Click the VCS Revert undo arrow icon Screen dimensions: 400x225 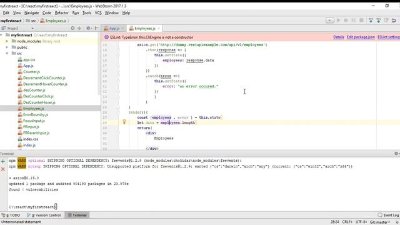[394, 20]
